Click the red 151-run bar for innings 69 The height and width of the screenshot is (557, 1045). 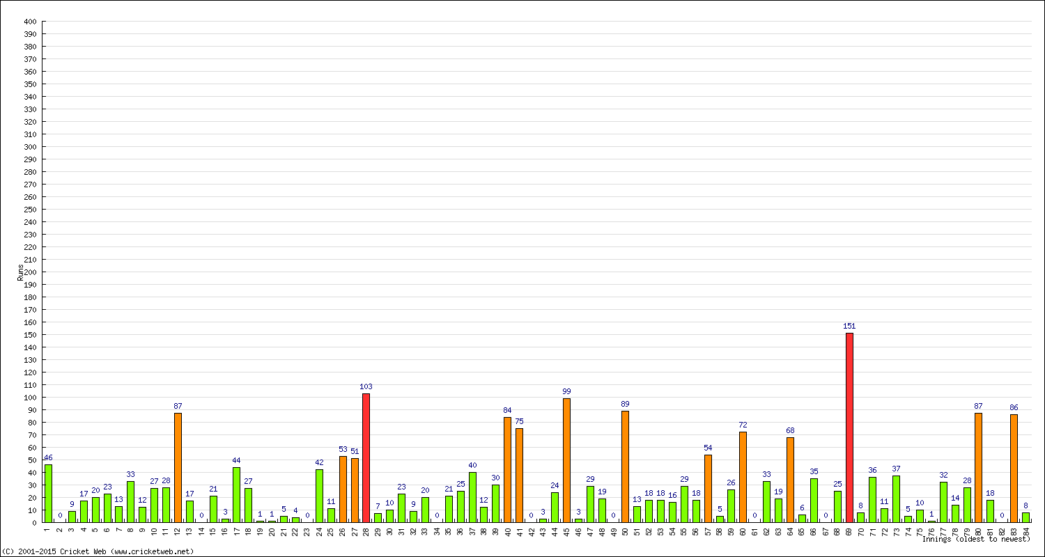coord(849,427)
